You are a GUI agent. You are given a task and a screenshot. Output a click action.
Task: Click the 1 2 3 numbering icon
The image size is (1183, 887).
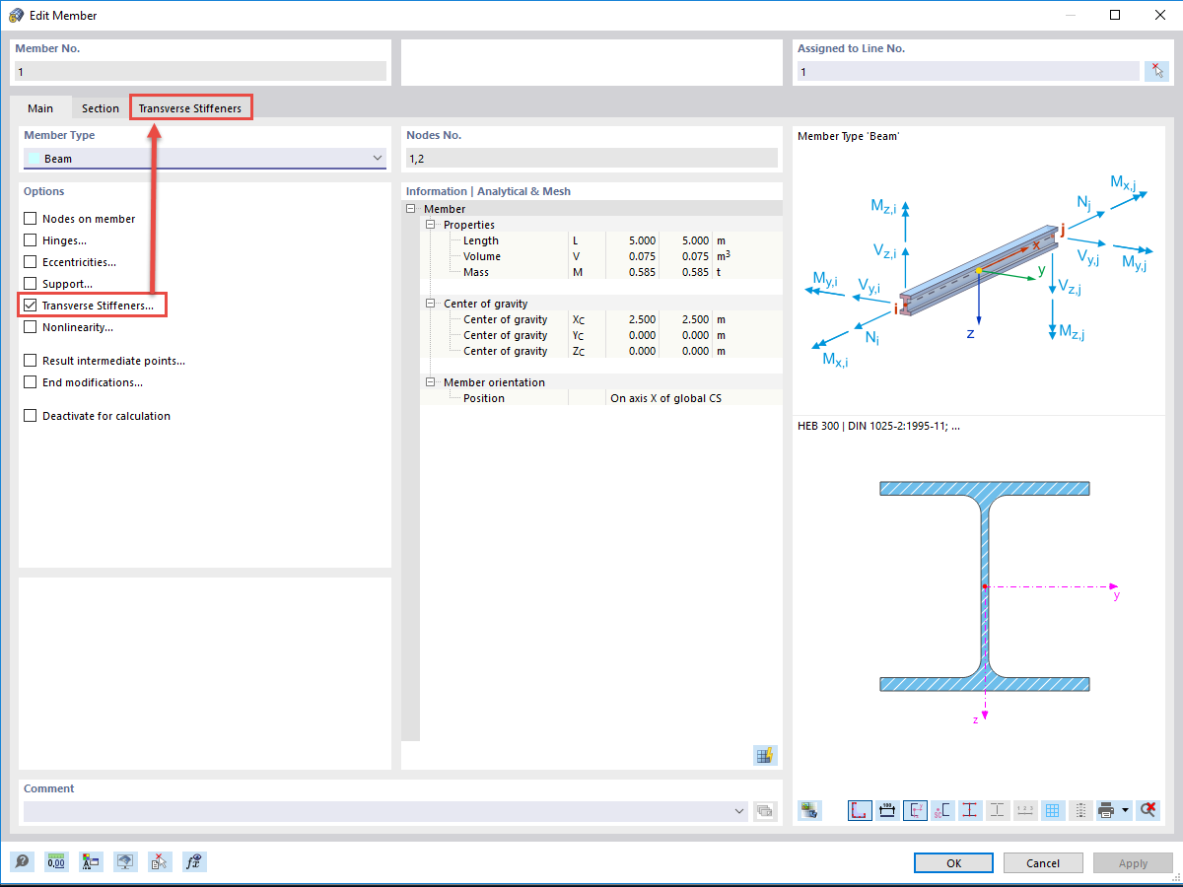1025,810
